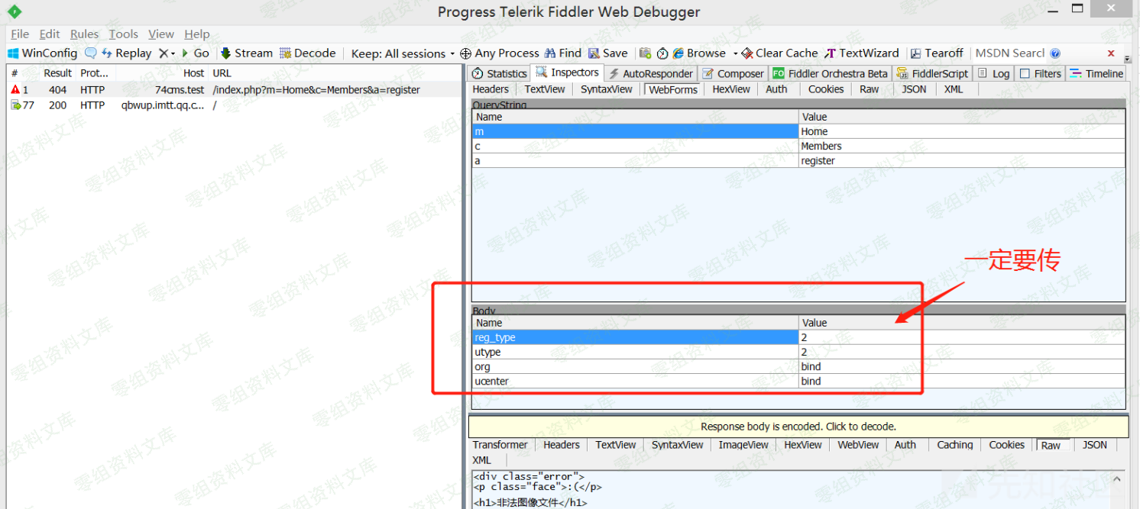Click the Go resume icon
Screen dimensions: 1140x509
pos(186,53)
